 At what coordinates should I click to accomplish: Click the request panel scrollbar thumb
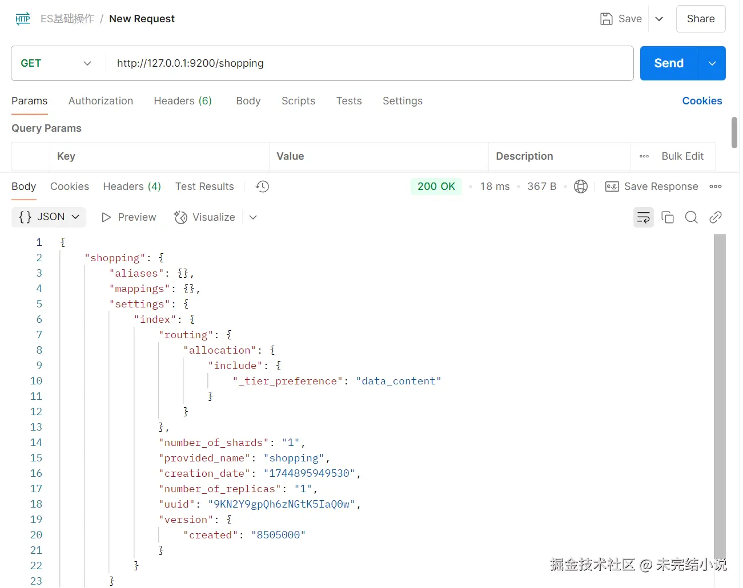pos(734,132)
